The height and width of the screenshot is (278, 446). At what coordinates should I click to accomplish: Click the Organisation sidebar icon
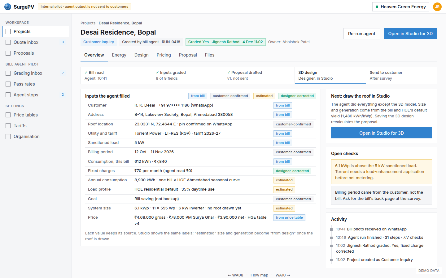8,137
